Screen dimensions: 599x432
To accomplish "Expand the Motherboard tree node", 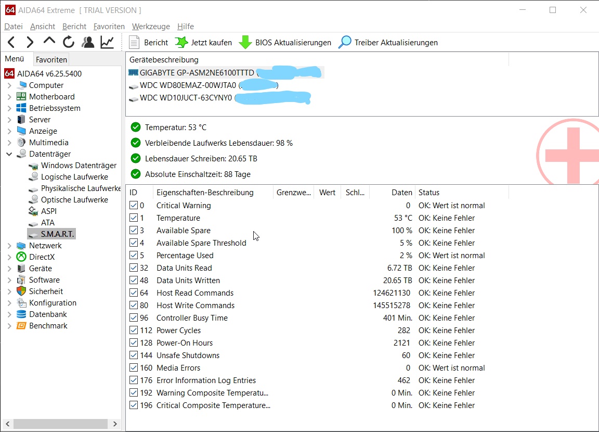I will [x=9, y=97].
